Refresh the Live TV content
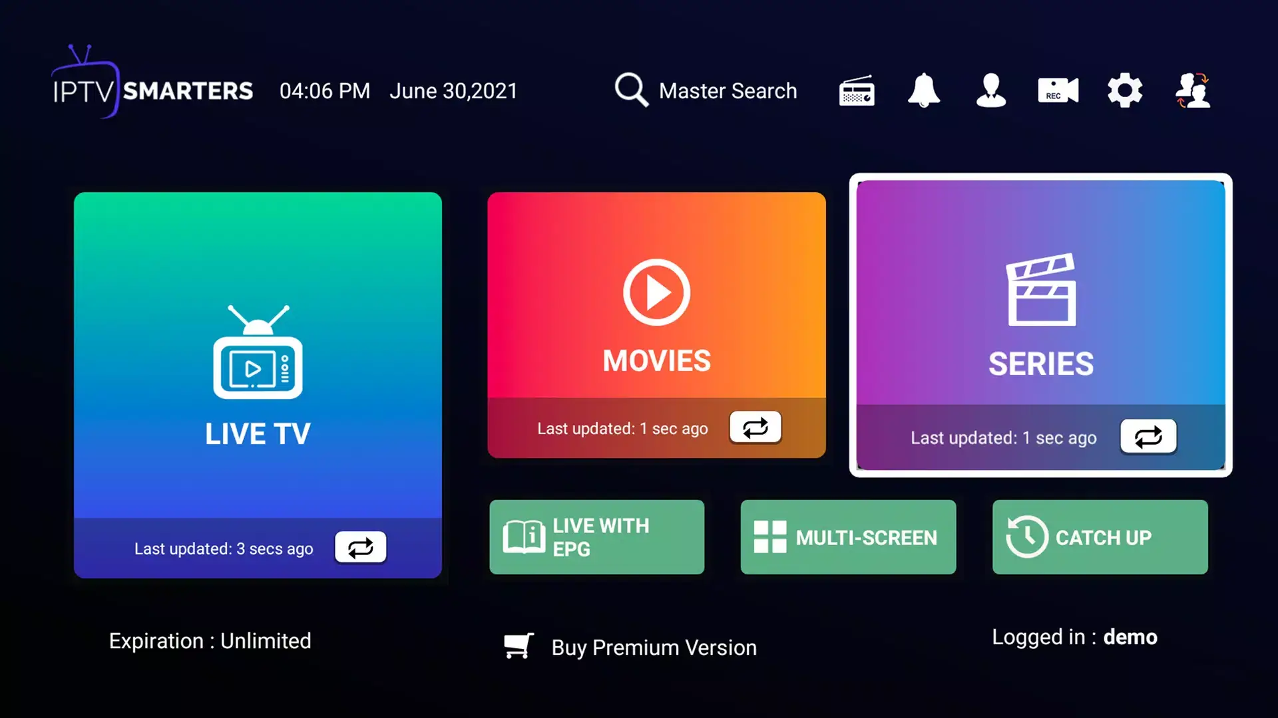Viewport: 1278px width, 718px height. pos(360,546)
